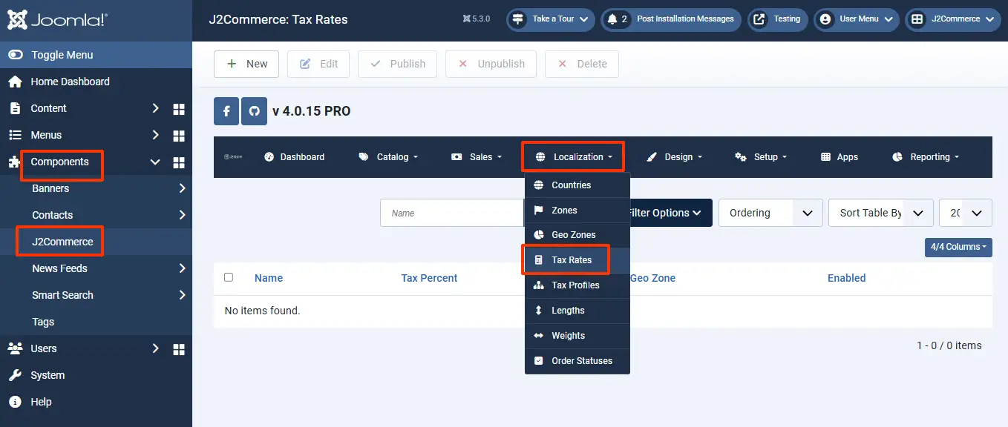Go to the J2Commerce Dashboard link

click(x=295, y=157)
